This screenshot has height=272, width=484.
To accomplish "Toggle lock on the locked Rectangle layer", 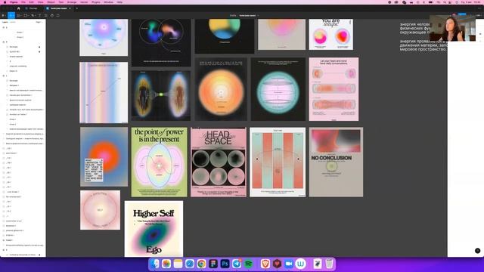I will pos(39,47).
